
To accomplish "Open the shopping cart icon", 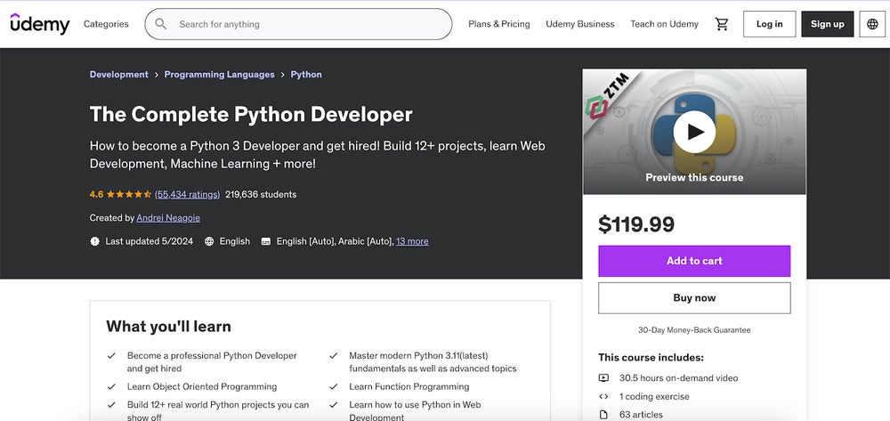I will tap(722, 24).
